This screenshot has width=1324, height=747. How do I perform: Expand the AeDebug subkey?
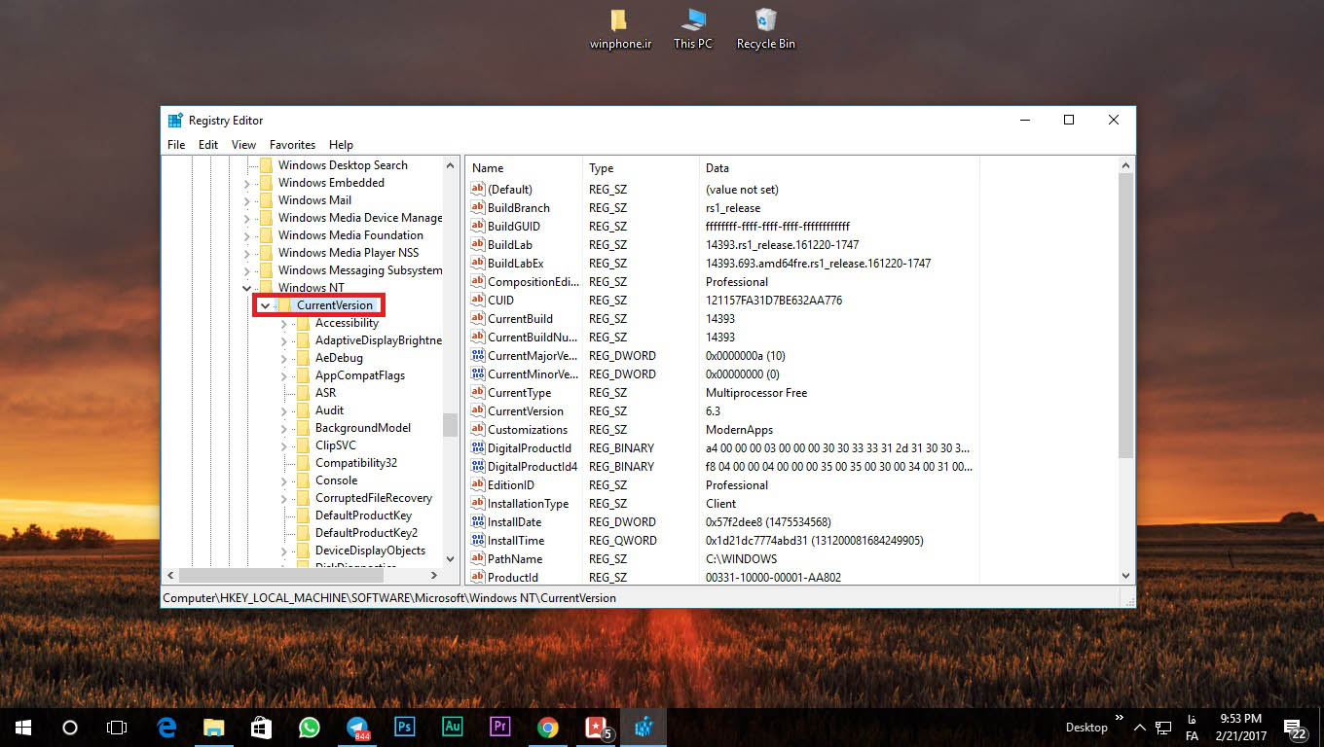[283, 358]
